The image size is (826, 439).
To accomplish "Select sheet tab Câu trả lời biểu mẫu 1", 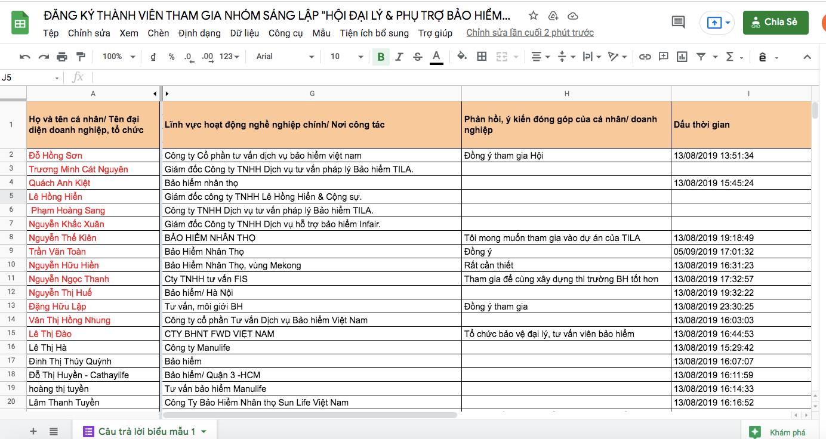I will 145,431.
